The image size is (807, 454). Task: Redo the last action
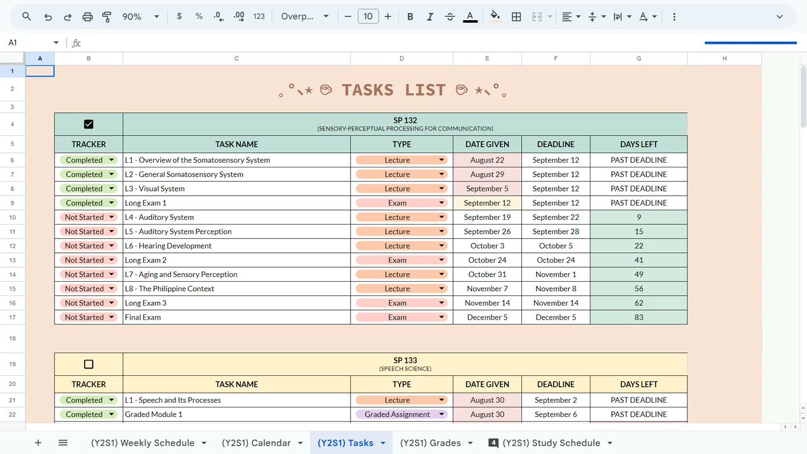pyautogui.click(x=67, y=17)
